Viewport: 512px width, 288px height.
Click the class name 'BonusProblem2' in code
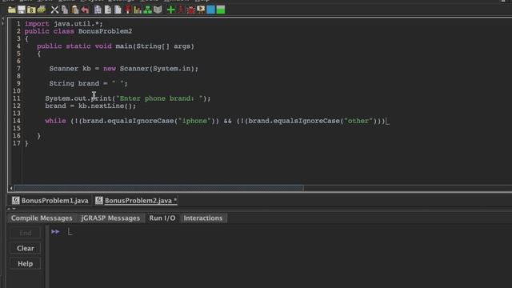tap(105, 31)
